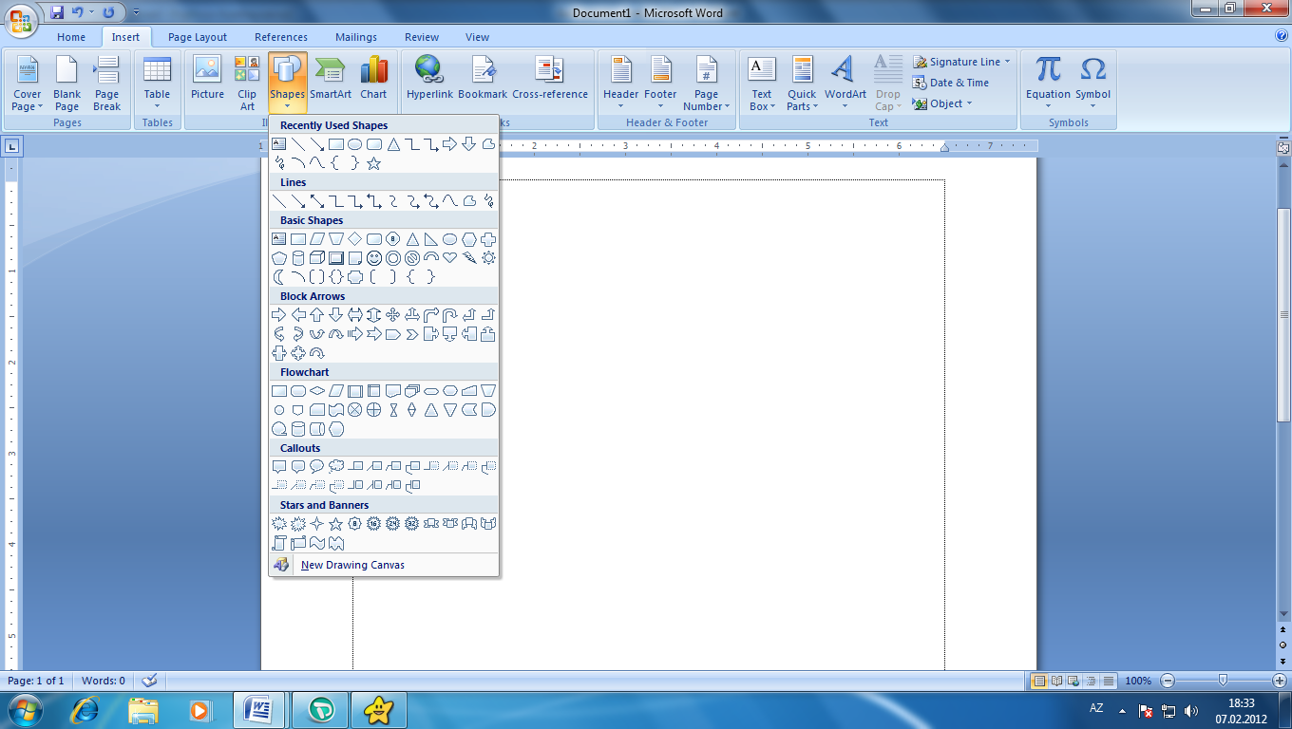This screenshot has height=729, width=1292.
Task: Switch to Full Screen Reading view
Action: click(1056, 681)
